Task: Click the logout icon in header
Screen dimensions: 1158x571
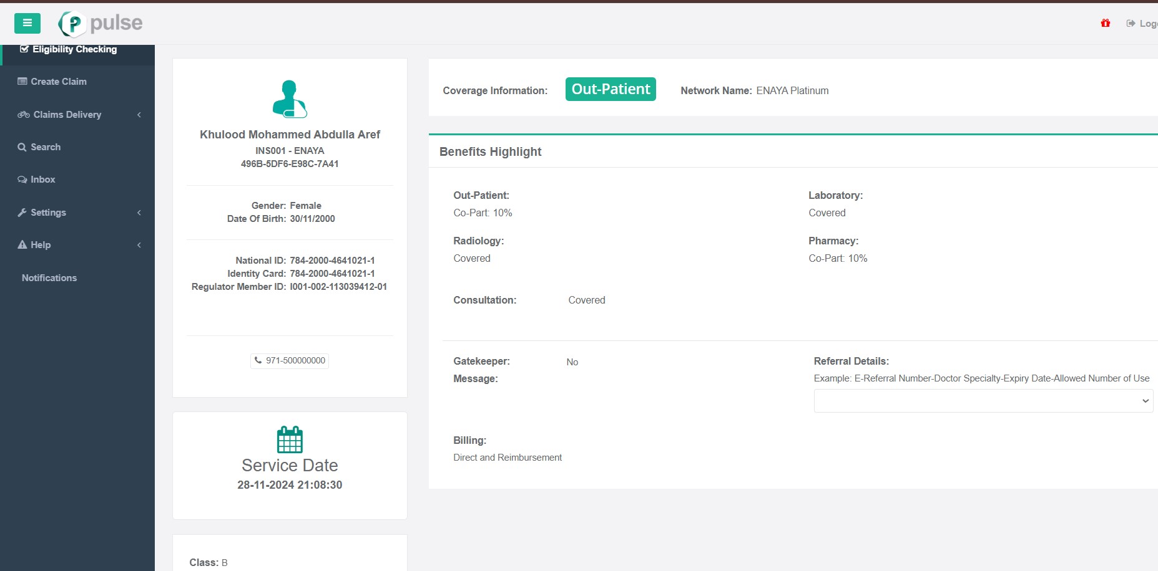Action: [x=1131, y=24]
